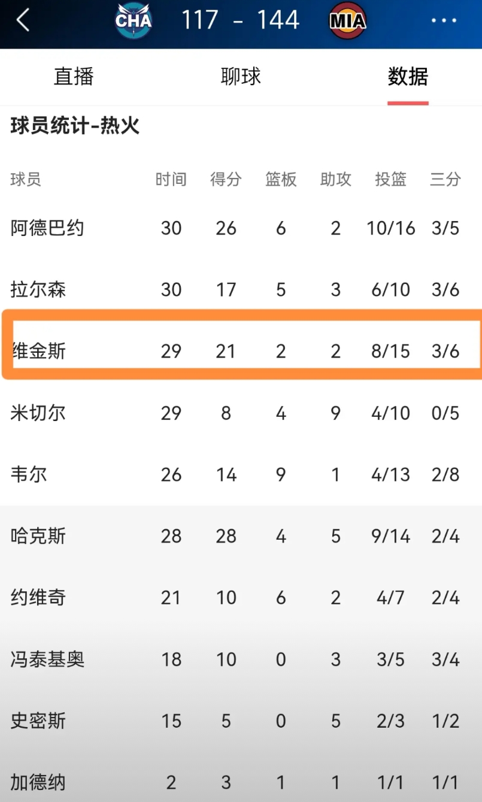
Task: Select player 哈克斯 from the table
Action: [x=38, y=536]
